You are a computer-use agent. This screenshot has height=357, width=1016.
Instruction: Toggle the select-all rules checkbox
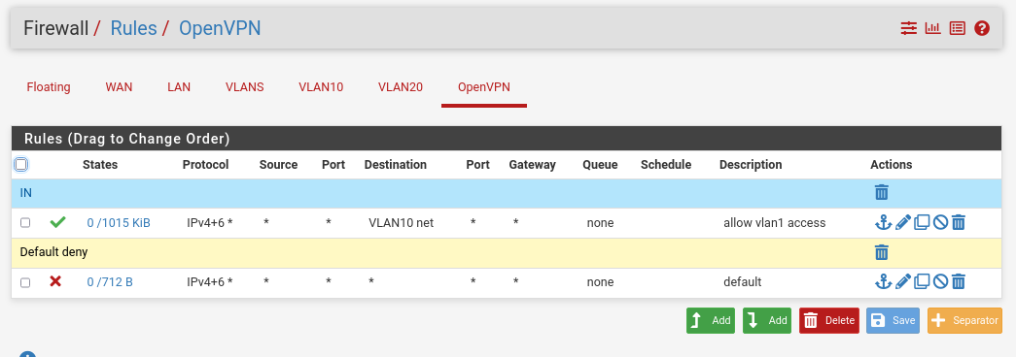point(20,164)
